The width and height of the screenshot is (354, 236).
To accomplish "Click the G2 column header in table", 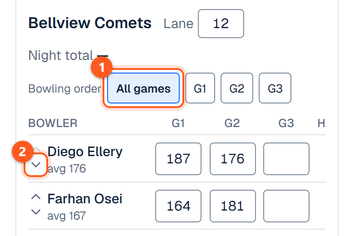I will coord(232,123).
